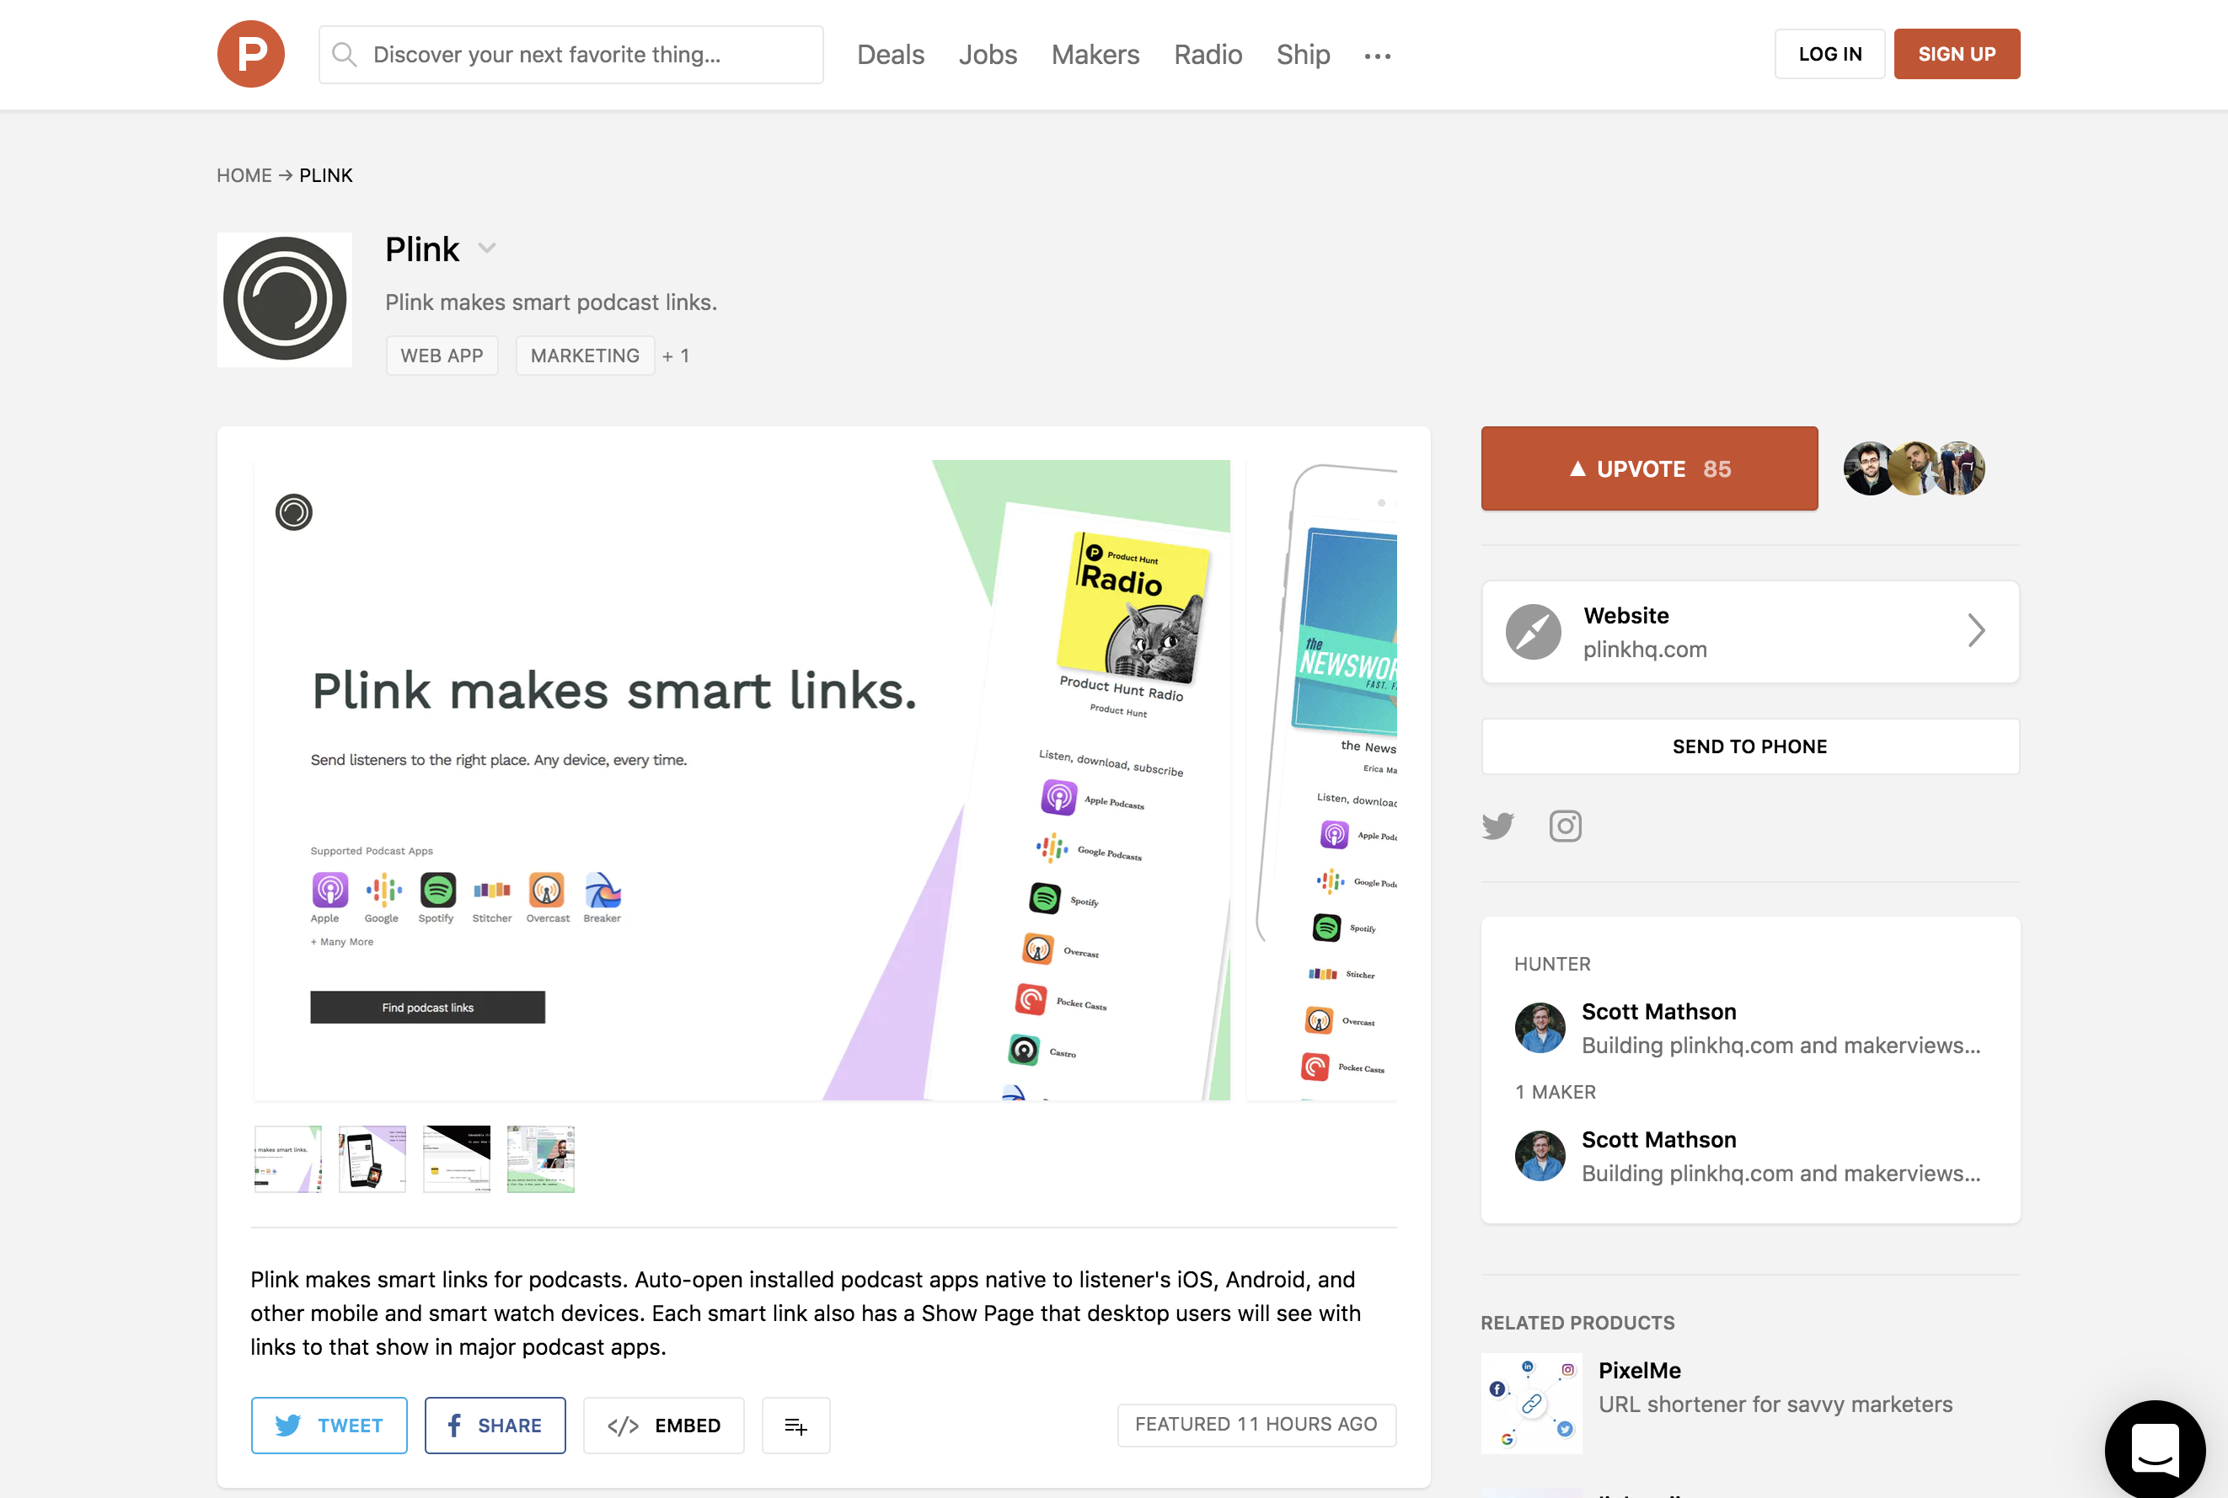Click the Product Hunt logo

[250, 55]
